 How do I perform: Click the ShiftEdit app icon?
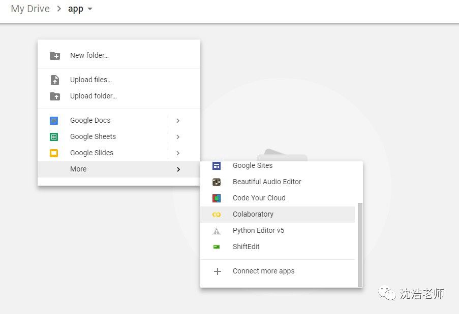click(x=217, y=247)
